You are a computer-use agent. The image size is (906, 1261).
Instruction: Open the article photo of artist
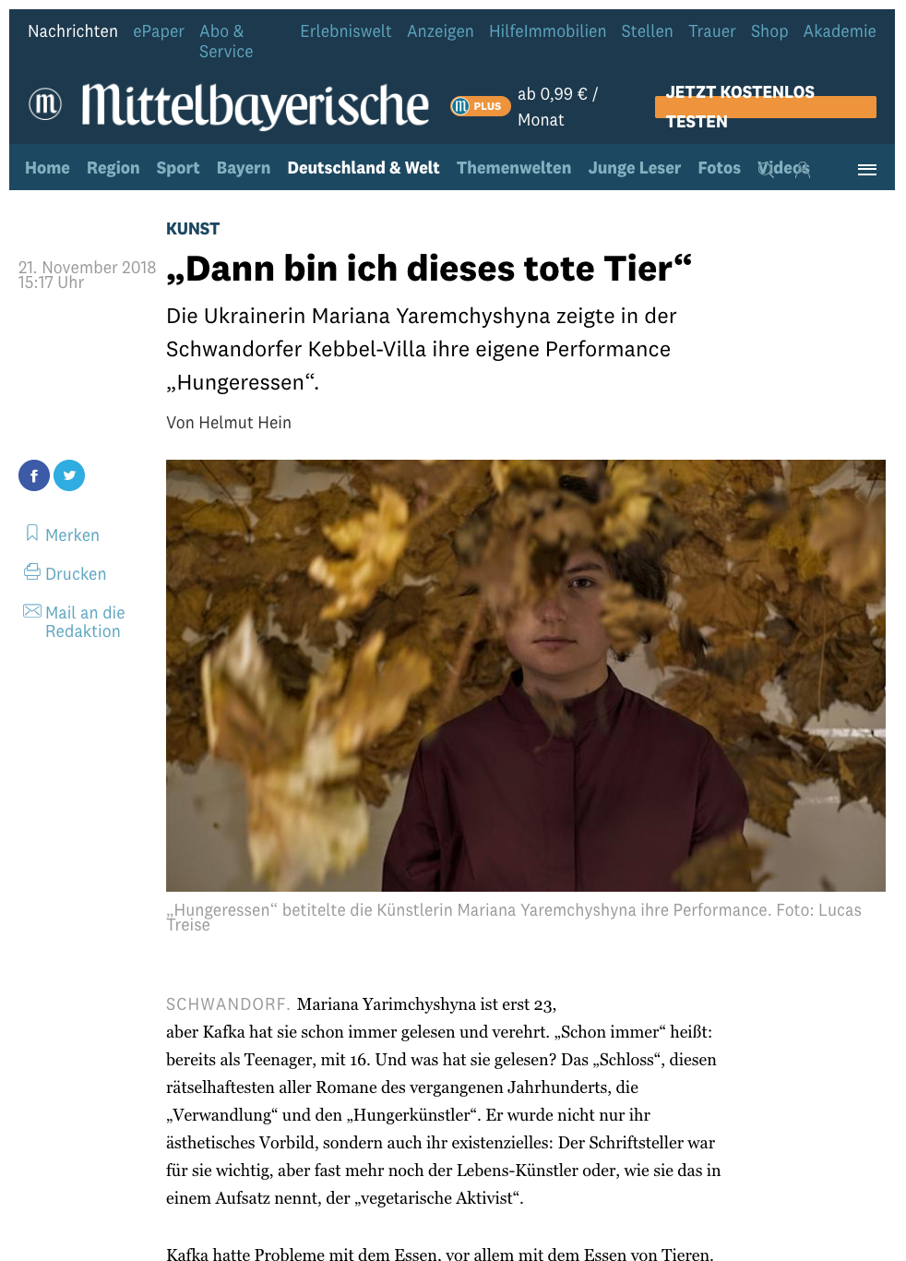pos(526,676)
